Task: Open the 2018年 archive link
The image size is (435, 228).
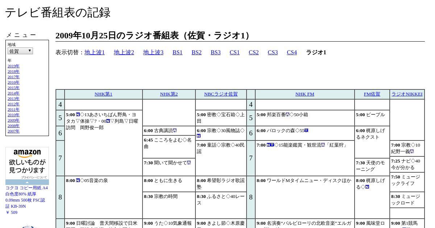Action: click(x=13, y=71)
